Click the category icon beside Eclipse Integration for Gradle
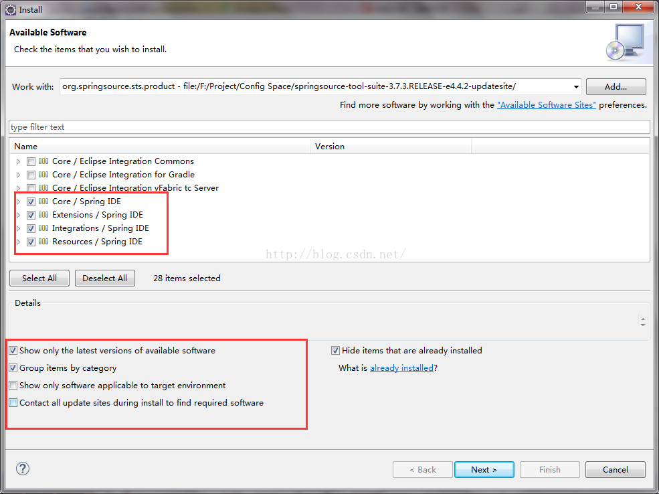This screenshot has height=494, width=659. [43, 175]
